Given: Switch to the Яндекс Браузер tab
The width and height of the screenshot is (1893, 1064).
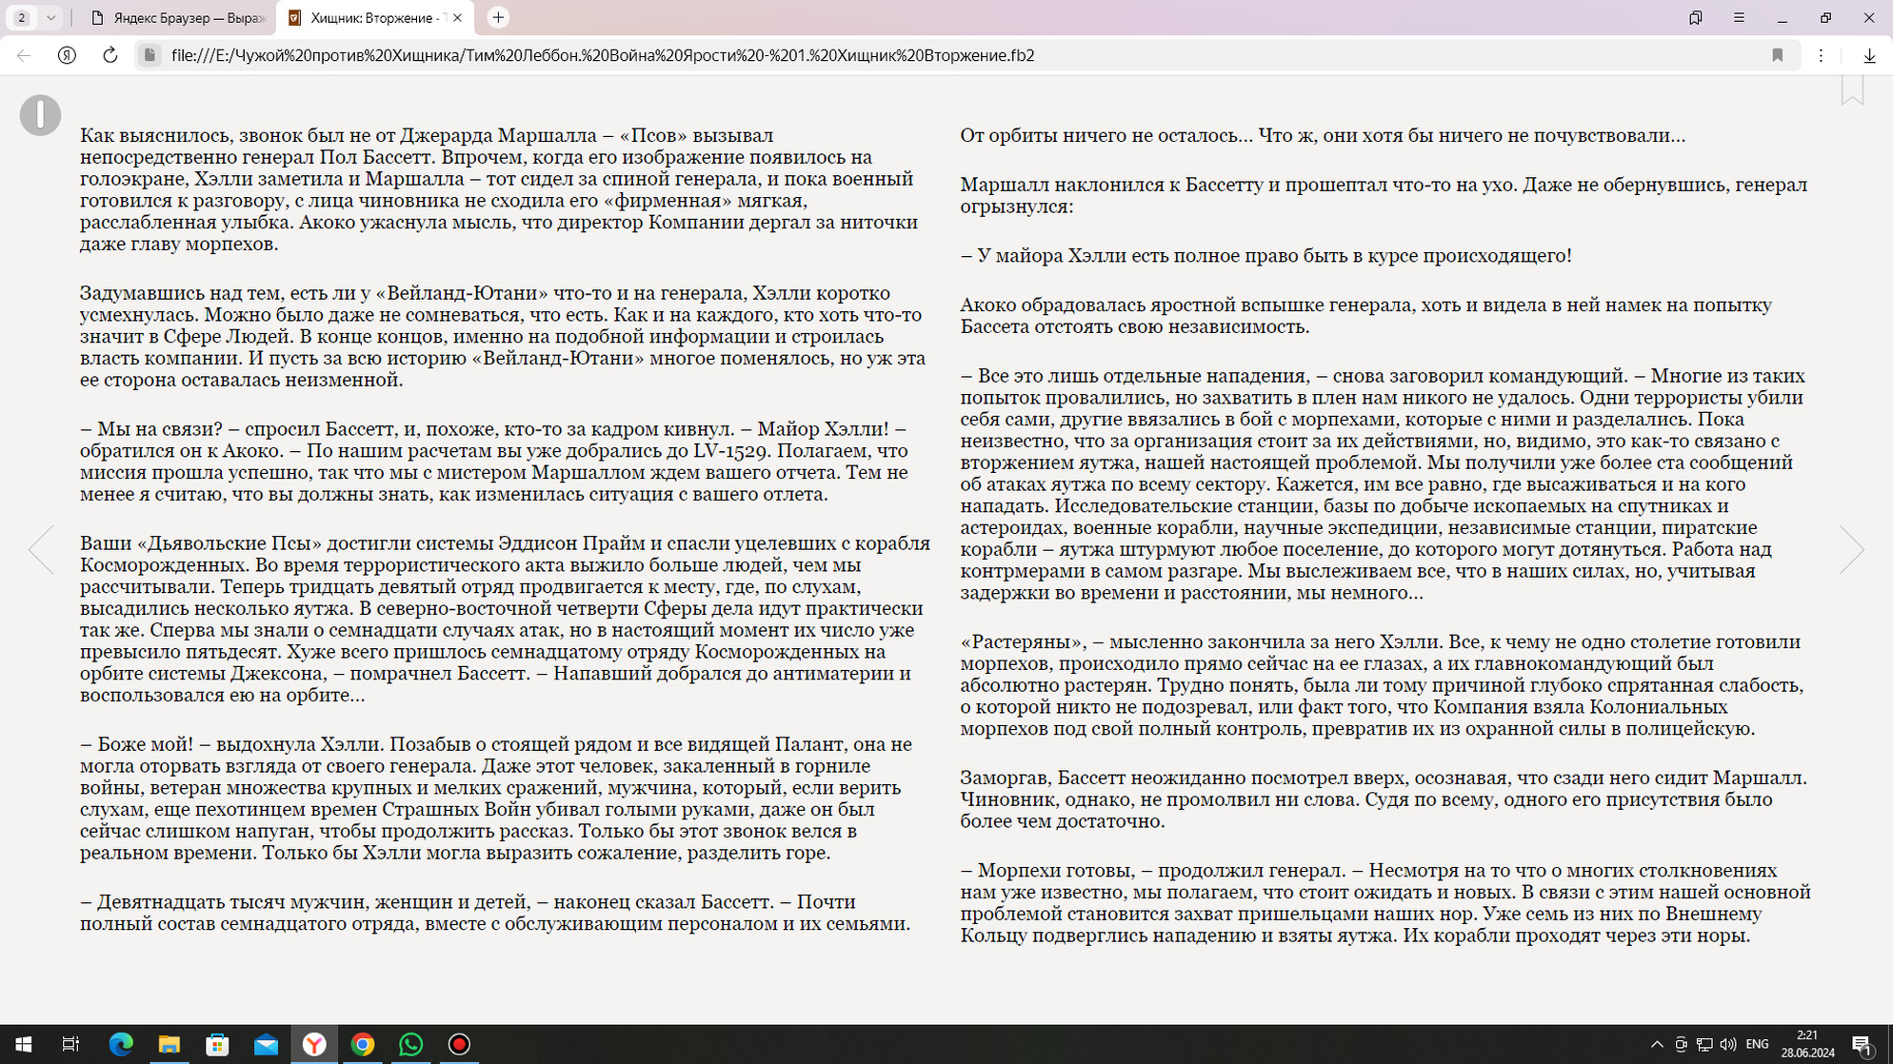Looking at the screenshot, I should [x=178, y=17].
